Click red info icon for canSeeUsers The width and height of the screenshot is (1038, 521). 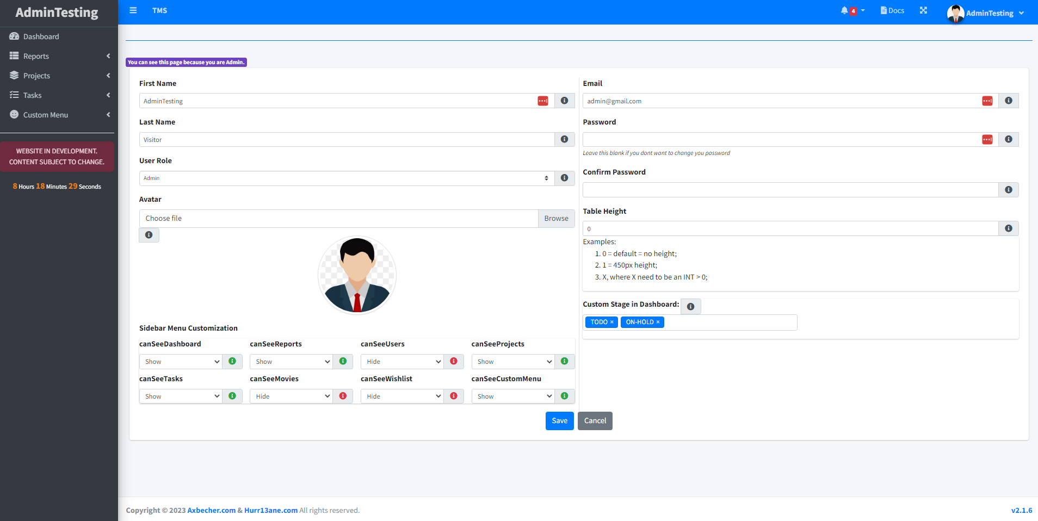coord(454,361)
